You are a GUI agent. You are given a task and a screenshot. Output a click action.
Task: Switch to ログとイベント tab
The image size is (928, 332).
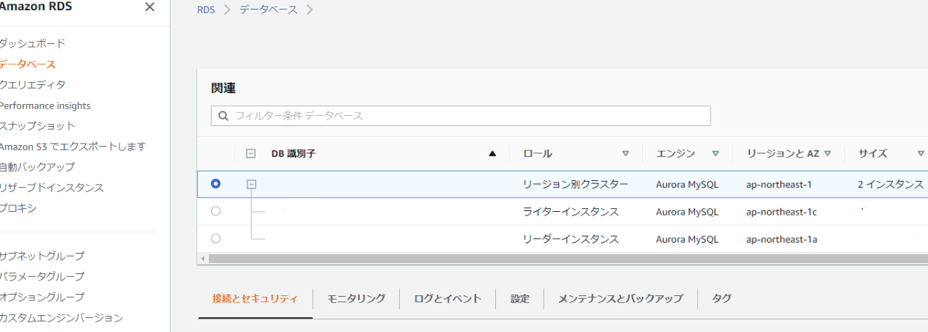point(447,298)
